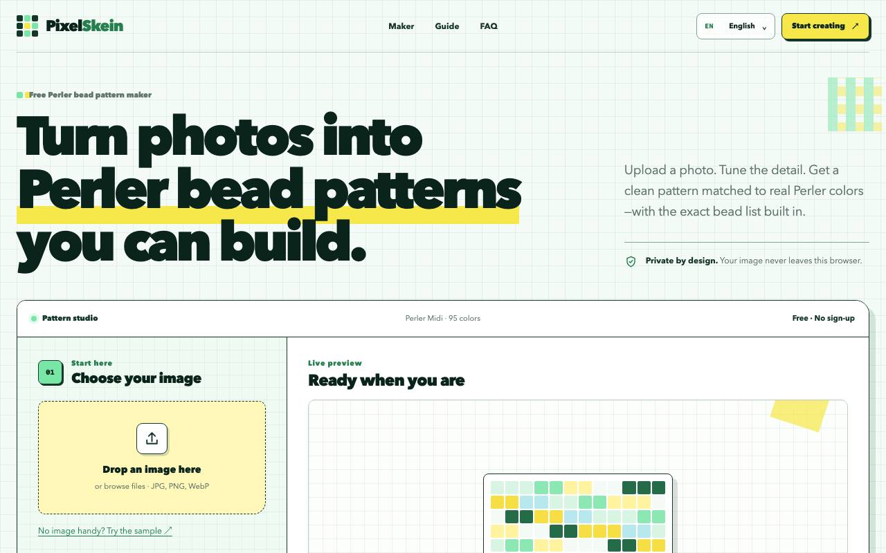Click the 'Pattern studio' title text
886x553 pixels.
[x=70, y=319]
